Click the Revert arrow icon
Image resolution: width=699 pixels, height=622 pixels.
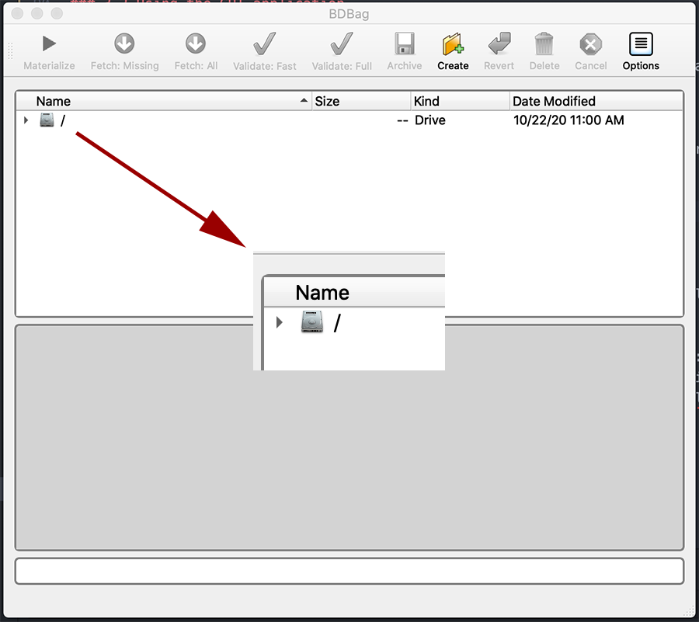pos(499,43)
